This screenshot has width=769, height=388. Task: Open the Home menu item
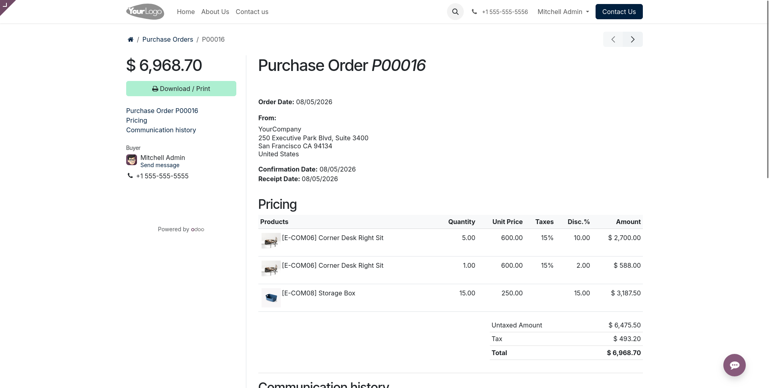tap(186, 12)
